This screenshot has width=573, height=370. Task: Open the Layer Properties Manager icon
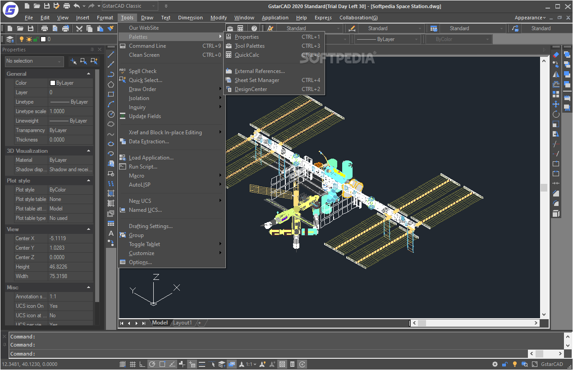point(10,39)
